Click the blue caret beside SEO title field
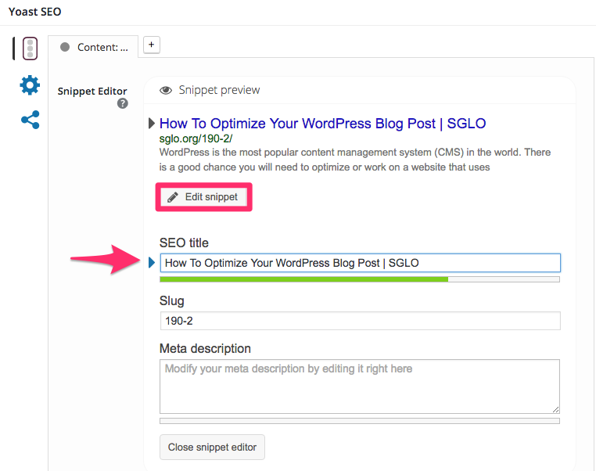This screenshot has height=471, width=596. click(151, 262)
